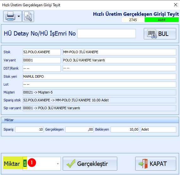Click the Sipariş quantity field showing 10
Image resolution: width=180 pixels, height=175 pixels.
point(29,129)
